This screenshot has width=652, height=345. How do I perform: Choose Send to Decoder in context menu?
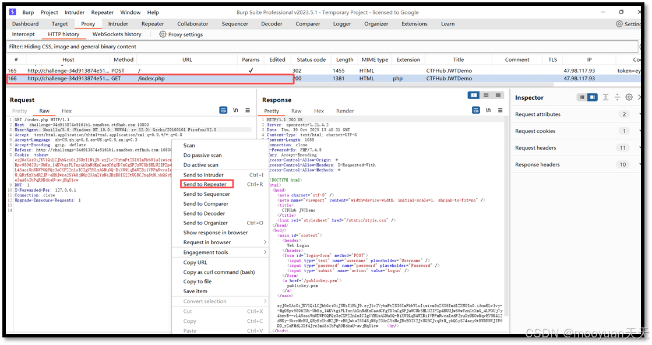pyautogui.click(x=220, y=213)
